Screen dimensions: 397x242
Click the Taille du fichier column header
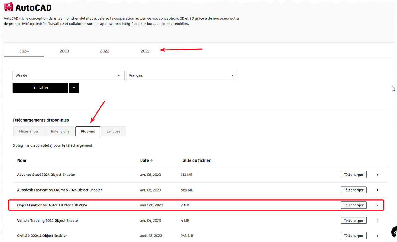click(196, 160)
